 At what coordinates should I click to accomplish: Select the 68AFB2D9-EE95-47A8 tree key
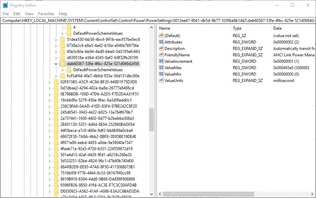98,167
